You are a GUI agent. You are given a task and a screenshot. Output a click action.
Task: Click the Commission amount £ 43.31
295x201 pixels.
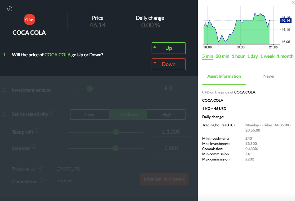(x=65, y=182)
